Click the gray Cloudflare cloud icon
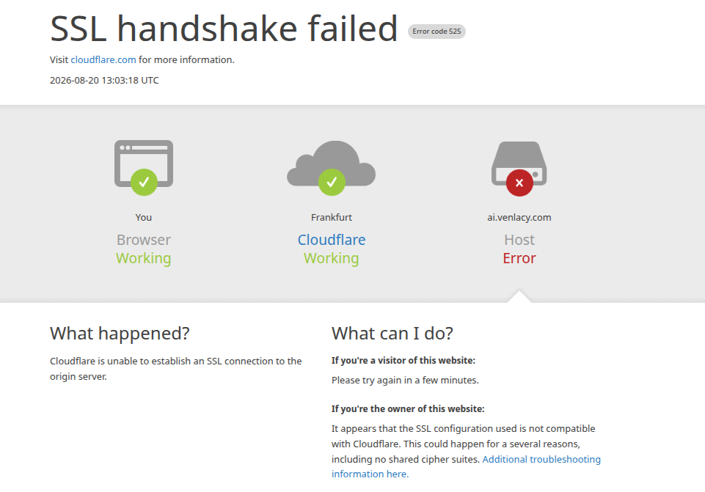Screen dimensions: 705x492 (x=332, y=164)
